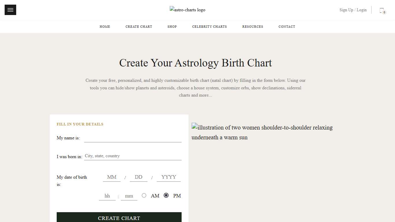Click the YYYY year input field
This screenshot has width=395, height=222.
coord(169,177)
